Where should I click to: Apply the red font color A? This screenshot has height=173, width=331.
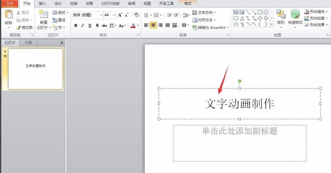(133, 25)
